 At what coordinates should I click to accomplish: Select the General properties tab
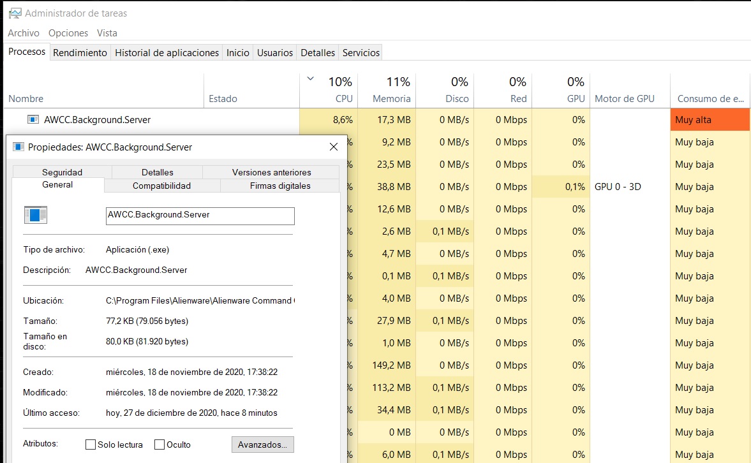click(57, 185)
